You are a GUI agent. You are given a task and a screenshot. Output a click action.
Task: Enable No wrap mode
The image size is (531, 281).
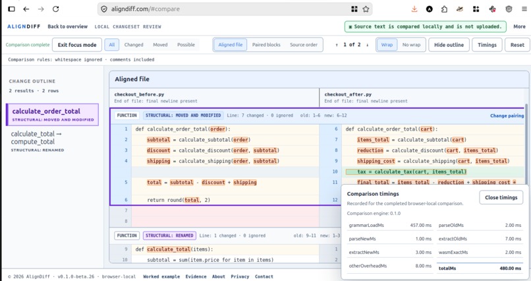[x=411, y=45]
